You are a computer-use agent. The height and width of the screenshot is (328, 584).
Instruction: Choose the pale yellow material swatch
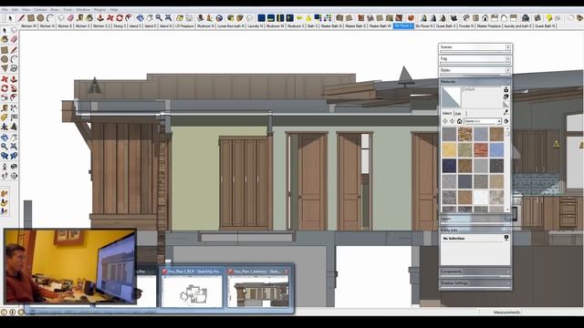click(x=449, y=150)
